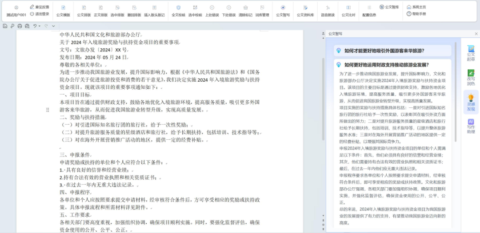
Task: Click the scrollbar in 公文智写 results panel
Action: coord(455,92)
